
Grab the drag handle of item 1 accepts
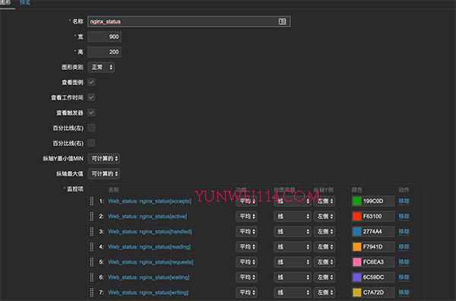point(92,201)
